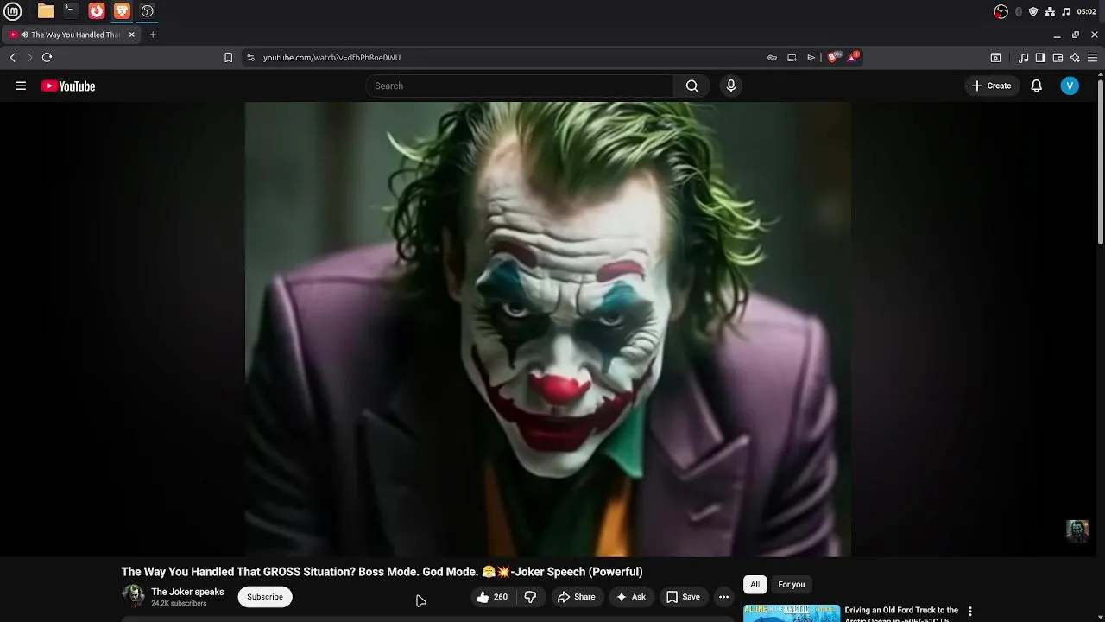Open YouTube notifications bell

(x=1037, y=86)
